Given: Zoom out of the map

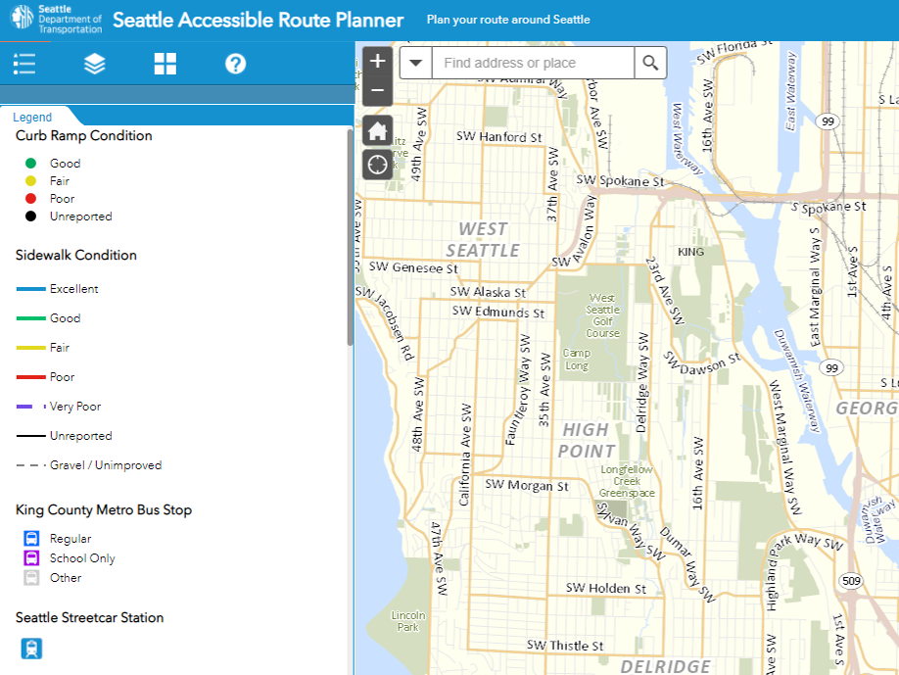Looking at the screenshot, I should tap(377, 90).
